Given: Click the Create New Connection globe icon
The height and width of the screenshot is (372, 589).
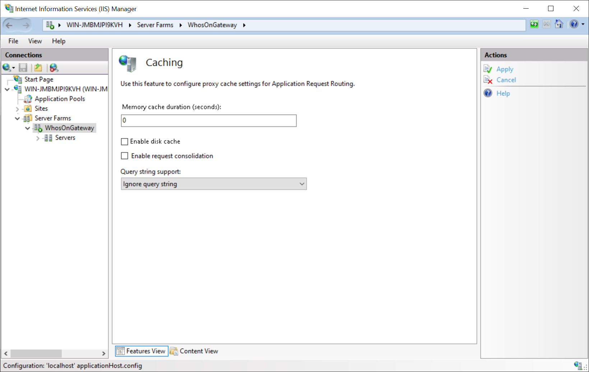Looking at the screenshot, I should [x=6, y=68].
